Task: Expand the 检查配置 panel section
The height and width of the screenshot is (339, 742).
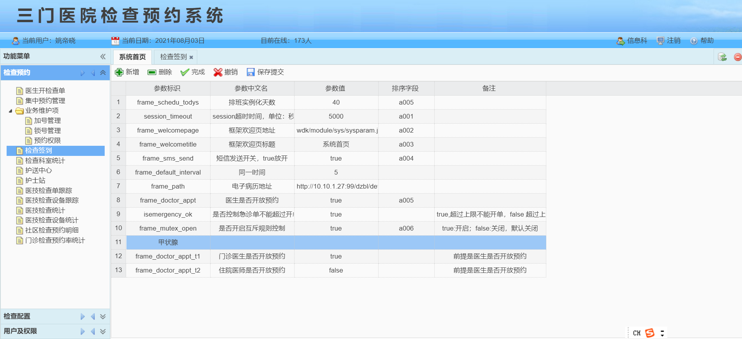Action: tap(103, 316)
